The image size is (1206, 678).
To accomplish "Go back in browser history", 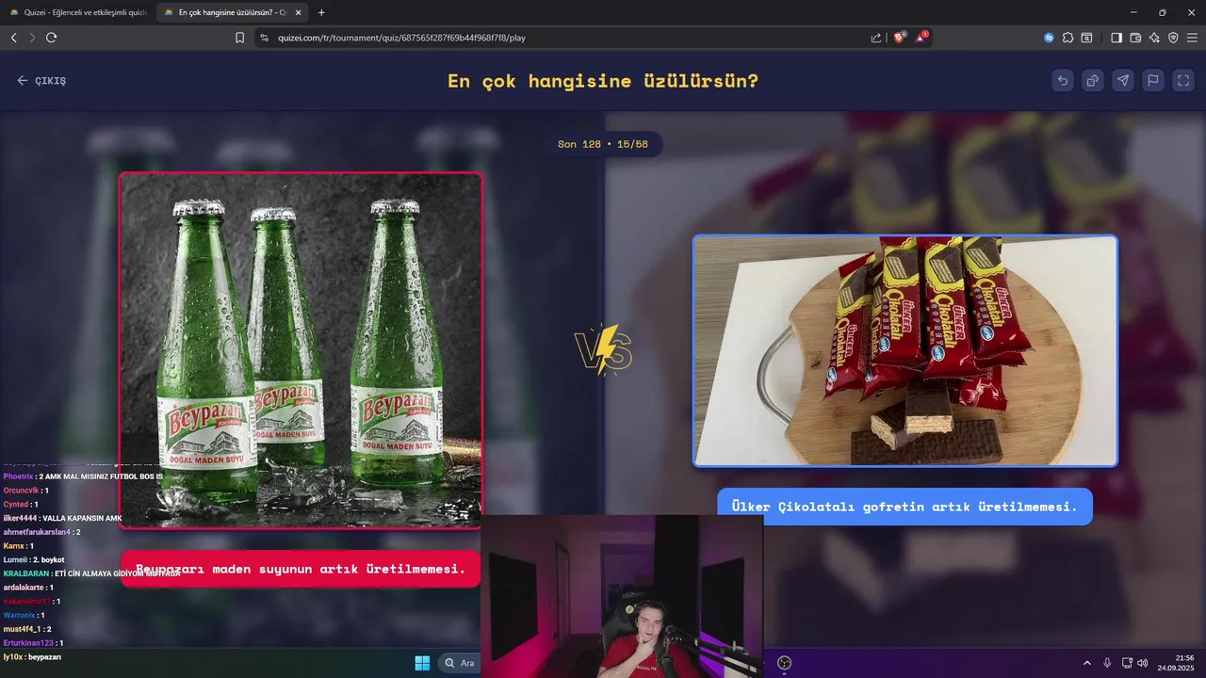I will tap(13, 38).
